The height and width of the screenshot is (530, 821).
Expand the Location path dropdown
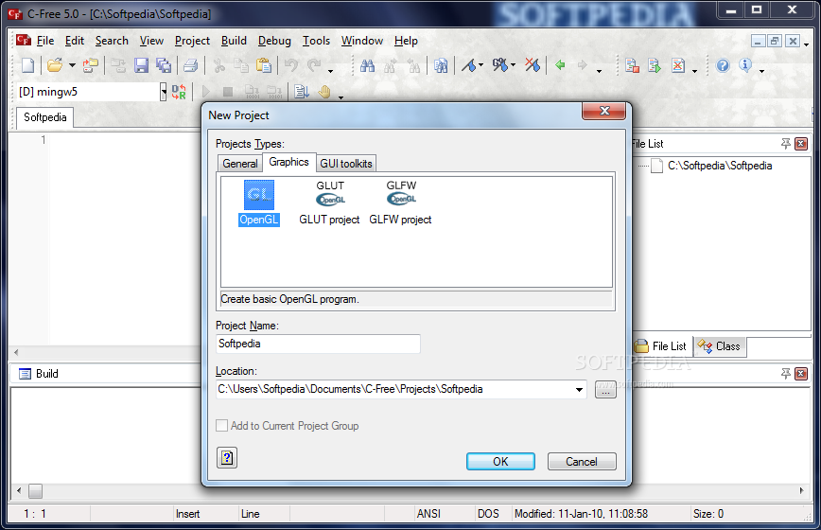click(x=579, y=389)
